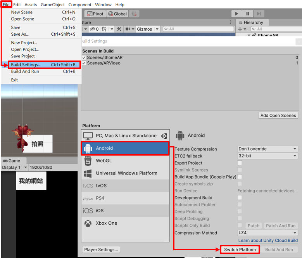Start Play mode with the play button
302x258 pixels.
coord(236,14)
